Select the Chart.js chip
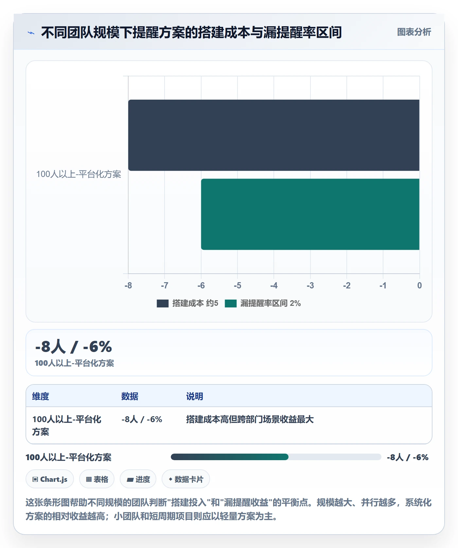The image size is (458, 548). [50, 479]
